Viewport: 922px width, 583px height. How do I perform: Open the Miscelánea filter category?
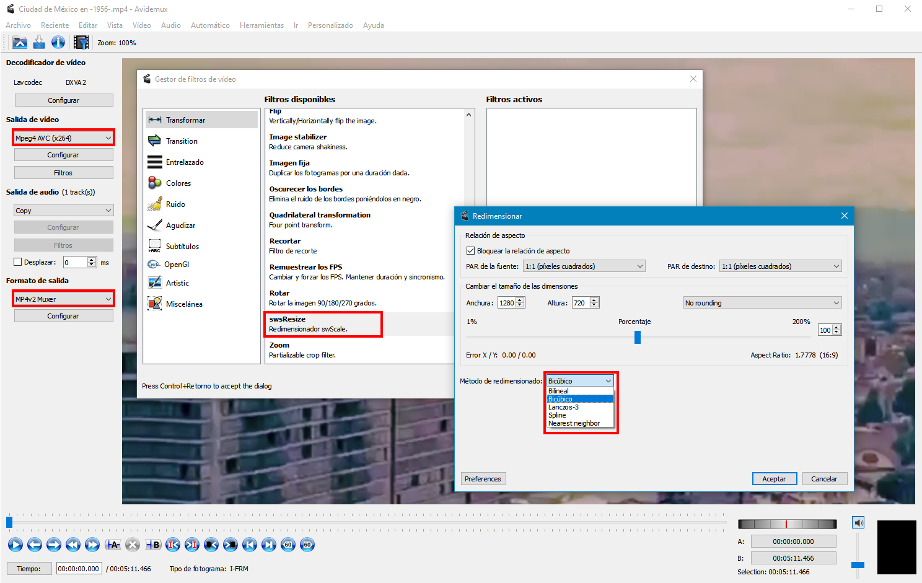201,304
